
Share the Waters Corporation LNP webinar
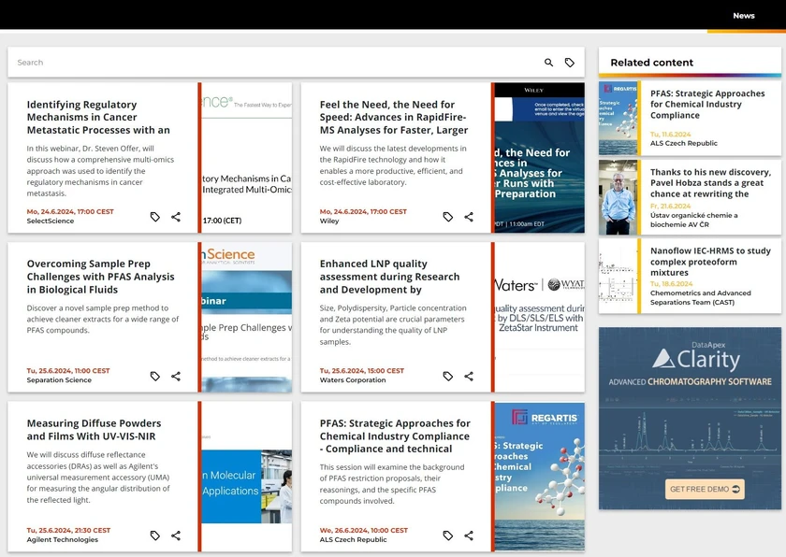(469, 377)
